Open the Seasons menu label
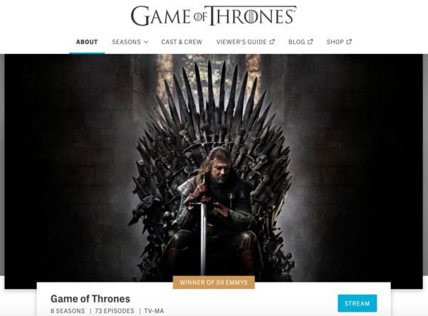 [126, 42]
